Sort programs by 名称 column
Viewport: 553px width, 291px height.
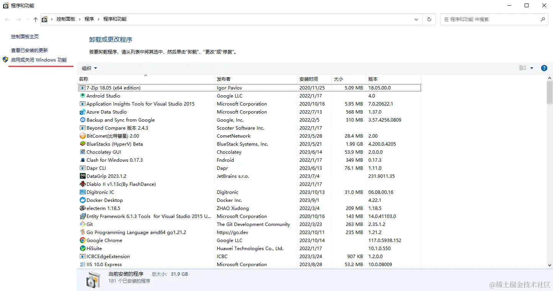[146, 79]
